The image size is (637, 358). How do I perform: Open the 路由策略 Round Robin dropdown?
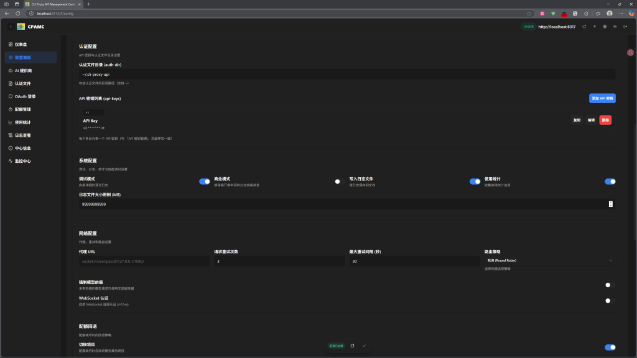coord(550,260)
